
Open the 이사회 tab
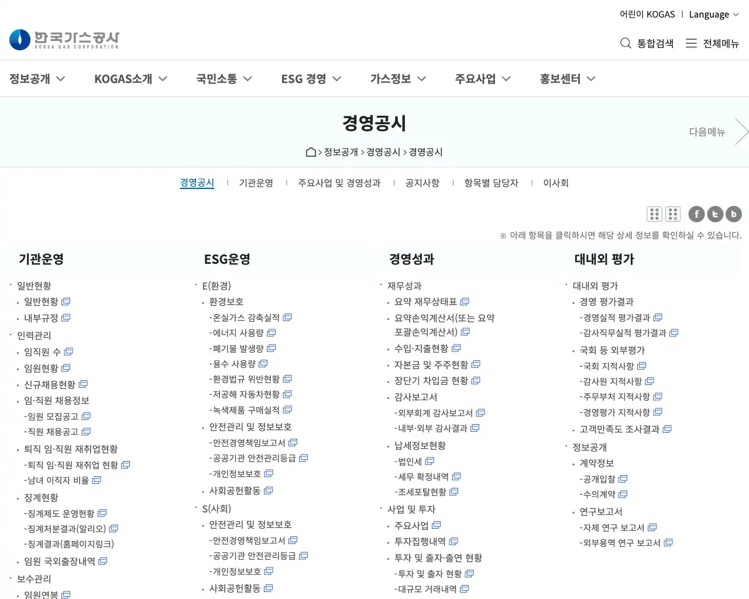tap(556, 183)
